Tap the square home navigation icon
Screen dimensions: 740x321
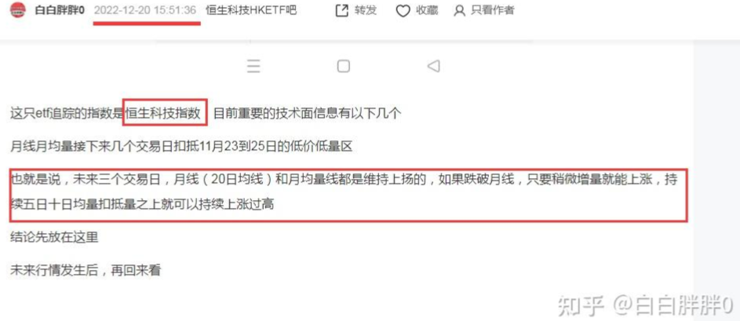pos(344,66)
